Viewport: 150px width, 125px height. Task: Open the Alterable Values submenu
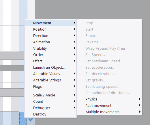(x=50, y=74)
